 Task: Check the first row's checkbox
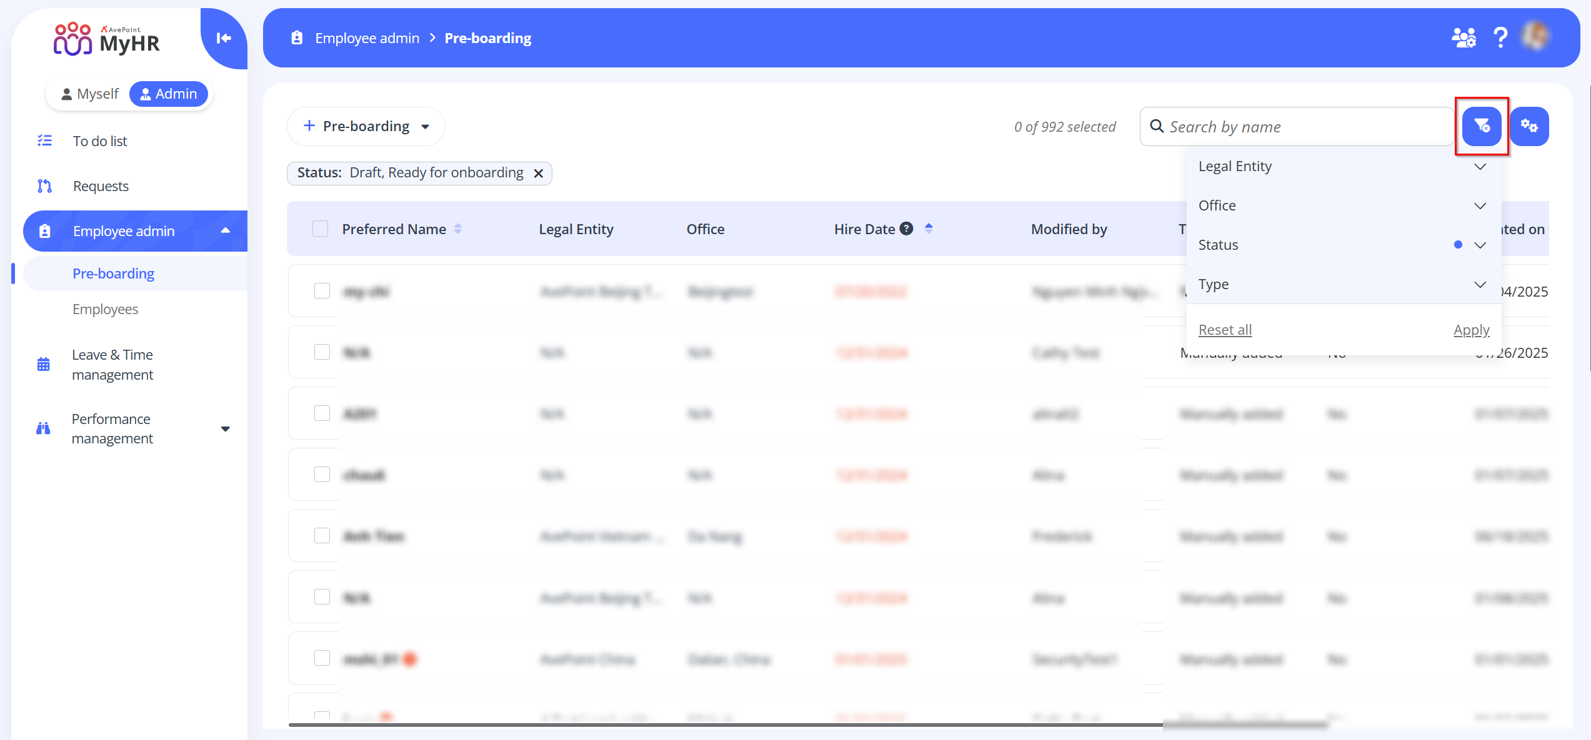[322, 291]
